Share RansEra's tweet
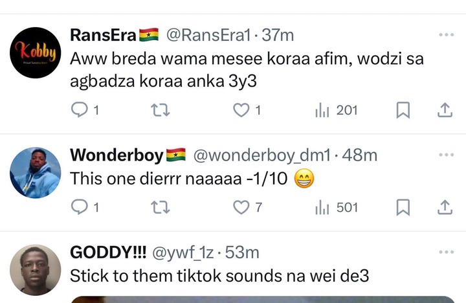466x303 pixels. point(445,111)
